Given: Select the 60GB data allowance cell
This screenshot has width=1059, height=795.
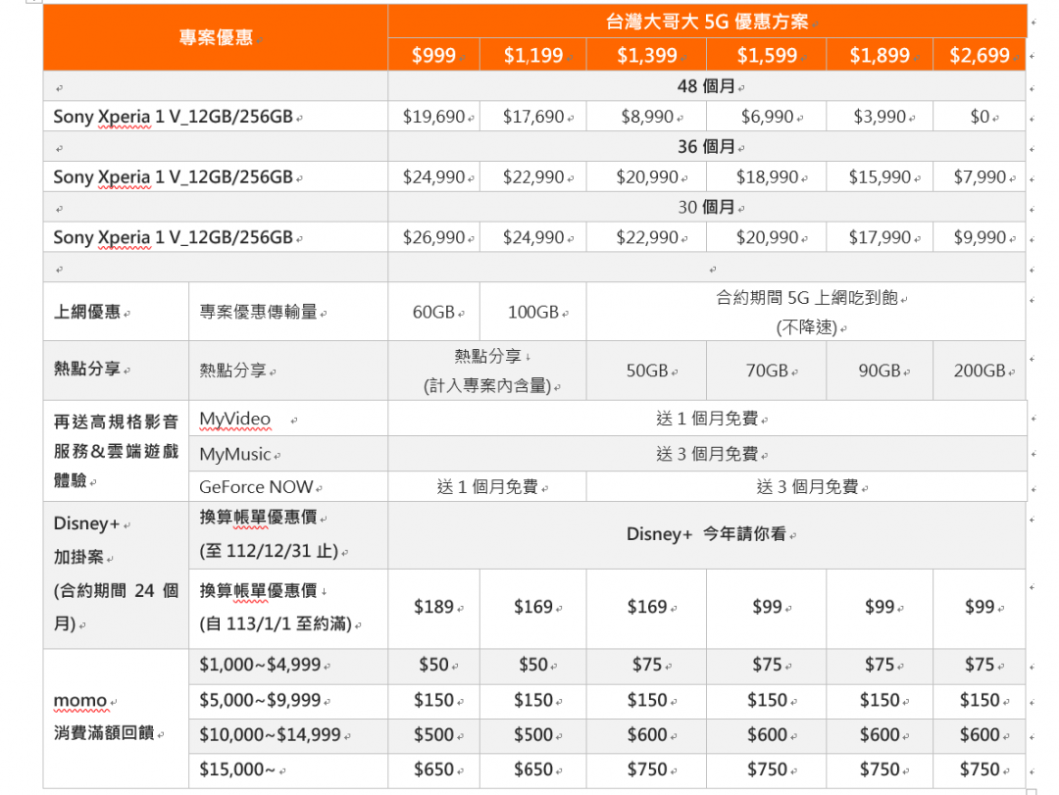Looking at the screenshot, I should pyautogui.click(x=433, y=313).
